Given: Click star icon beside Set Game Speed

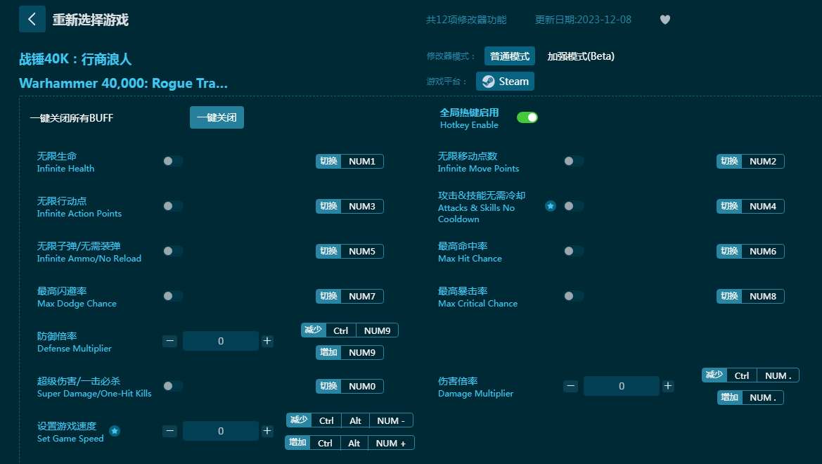Looking at the screenshot, I should coord(115,431).
